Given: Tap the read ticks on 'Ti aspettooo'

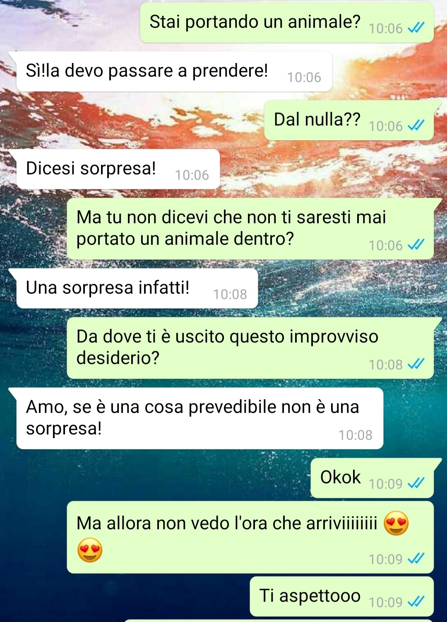Looking at the screenshot, I should click(416, 601).
